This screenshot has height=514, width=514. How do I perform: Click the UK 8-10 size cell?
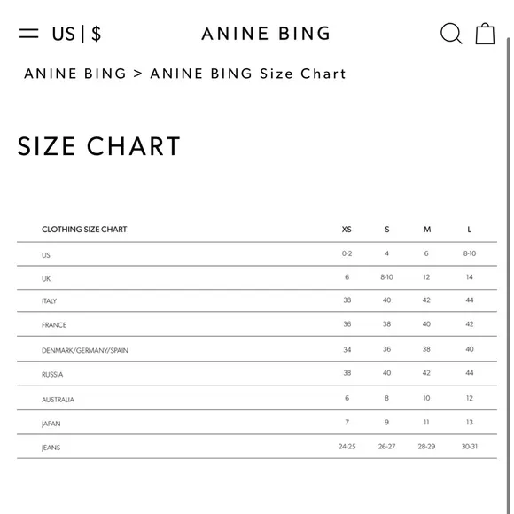pos(386,277)
